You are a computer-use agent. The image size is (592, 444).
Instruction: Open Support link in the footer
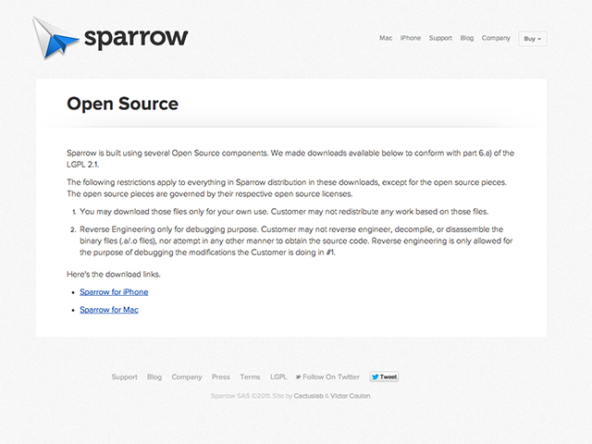124,376
